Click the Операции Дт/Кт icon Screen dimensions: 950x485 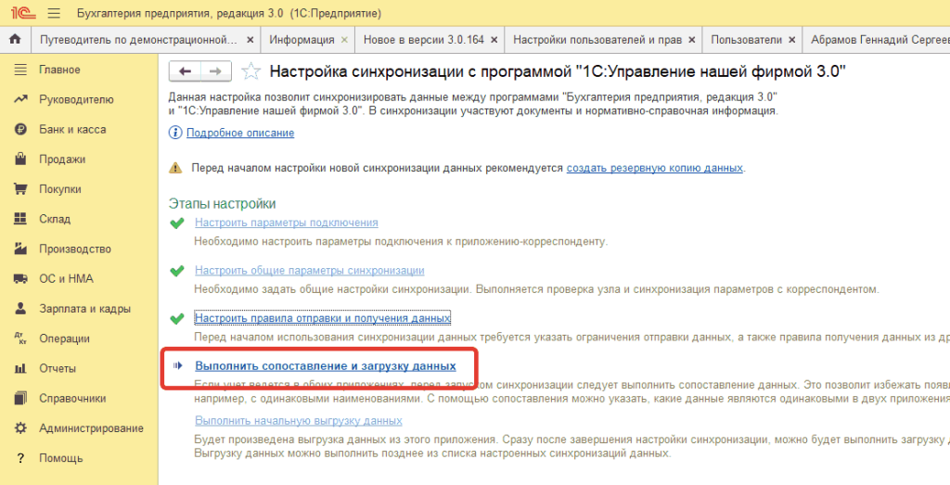click(x=20, y=338)
